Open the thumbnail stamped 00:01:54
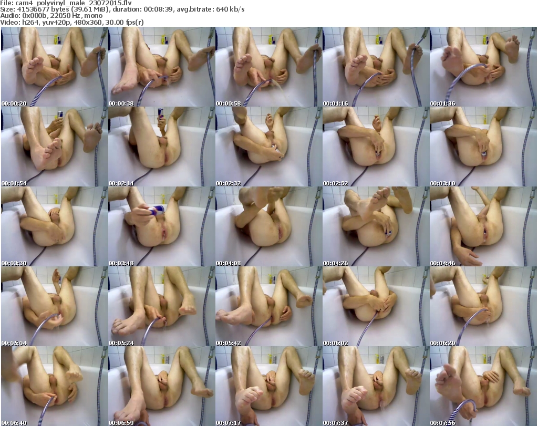 point(55,147)
